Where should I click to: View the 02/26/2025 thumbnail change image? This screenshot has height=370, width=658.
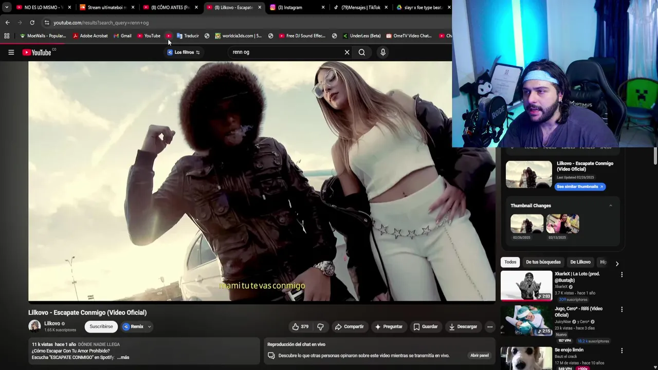tap(527, 224)
